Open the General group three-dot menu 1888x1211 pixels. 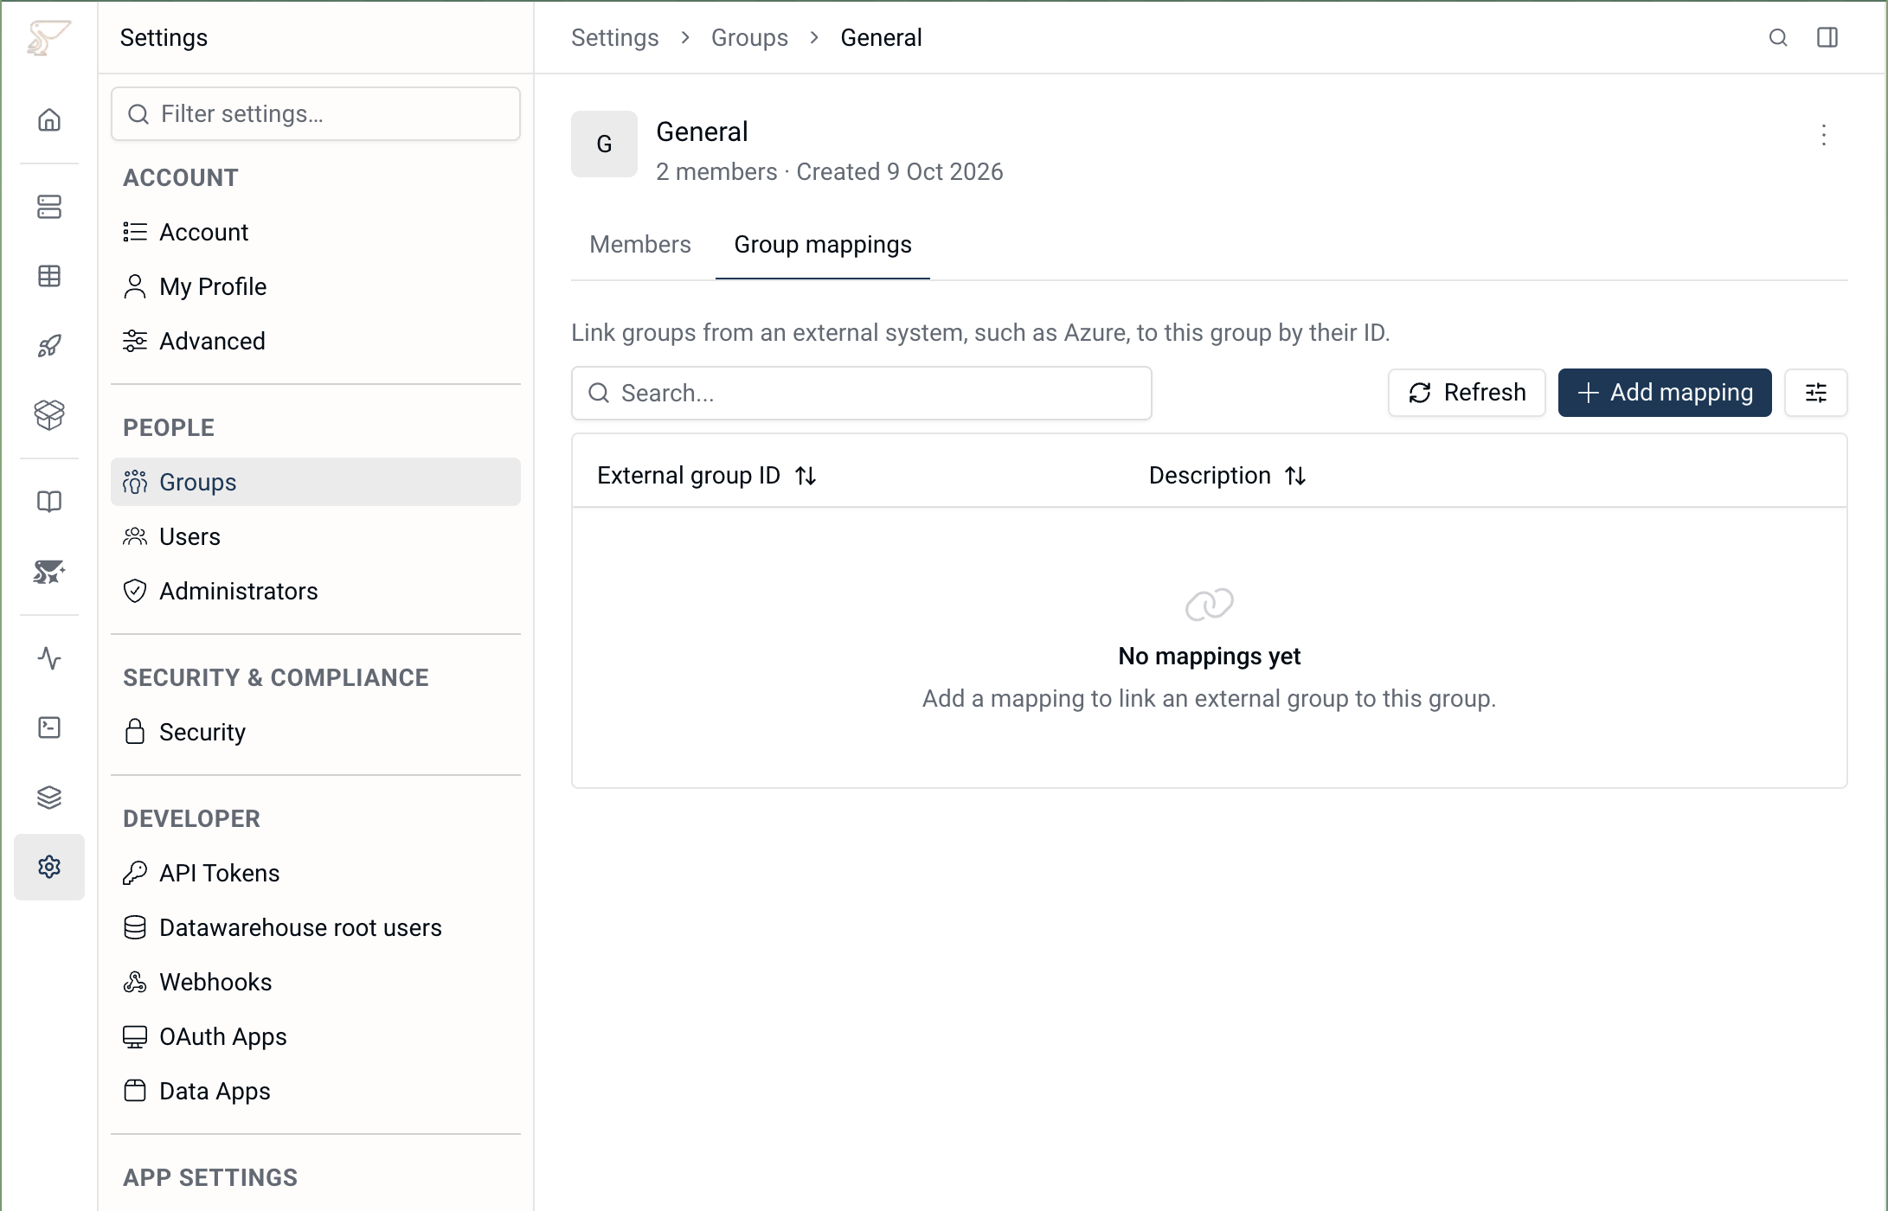click(1824, 135)
